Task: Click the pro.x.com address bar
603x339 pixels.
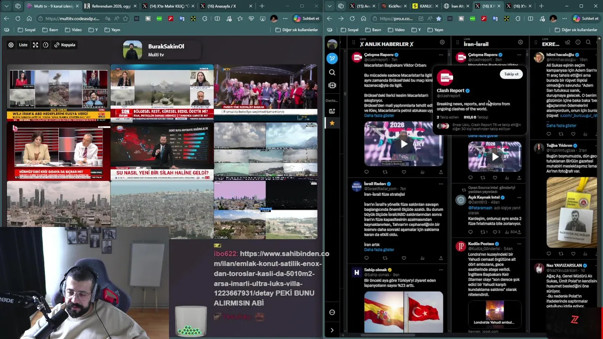Action: click(396, 18)
